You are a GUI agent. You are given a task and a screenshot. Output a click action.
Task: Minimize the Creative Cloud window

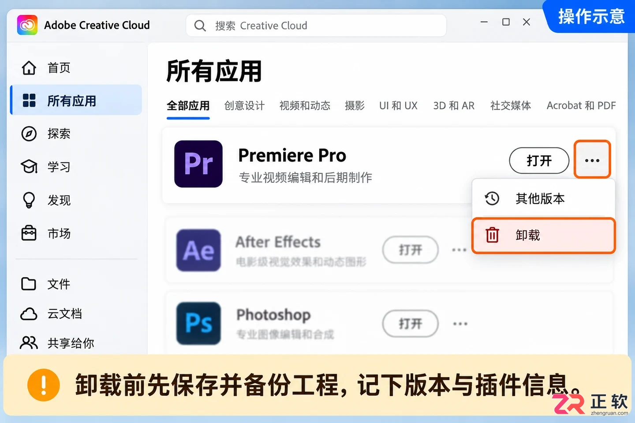484,22
